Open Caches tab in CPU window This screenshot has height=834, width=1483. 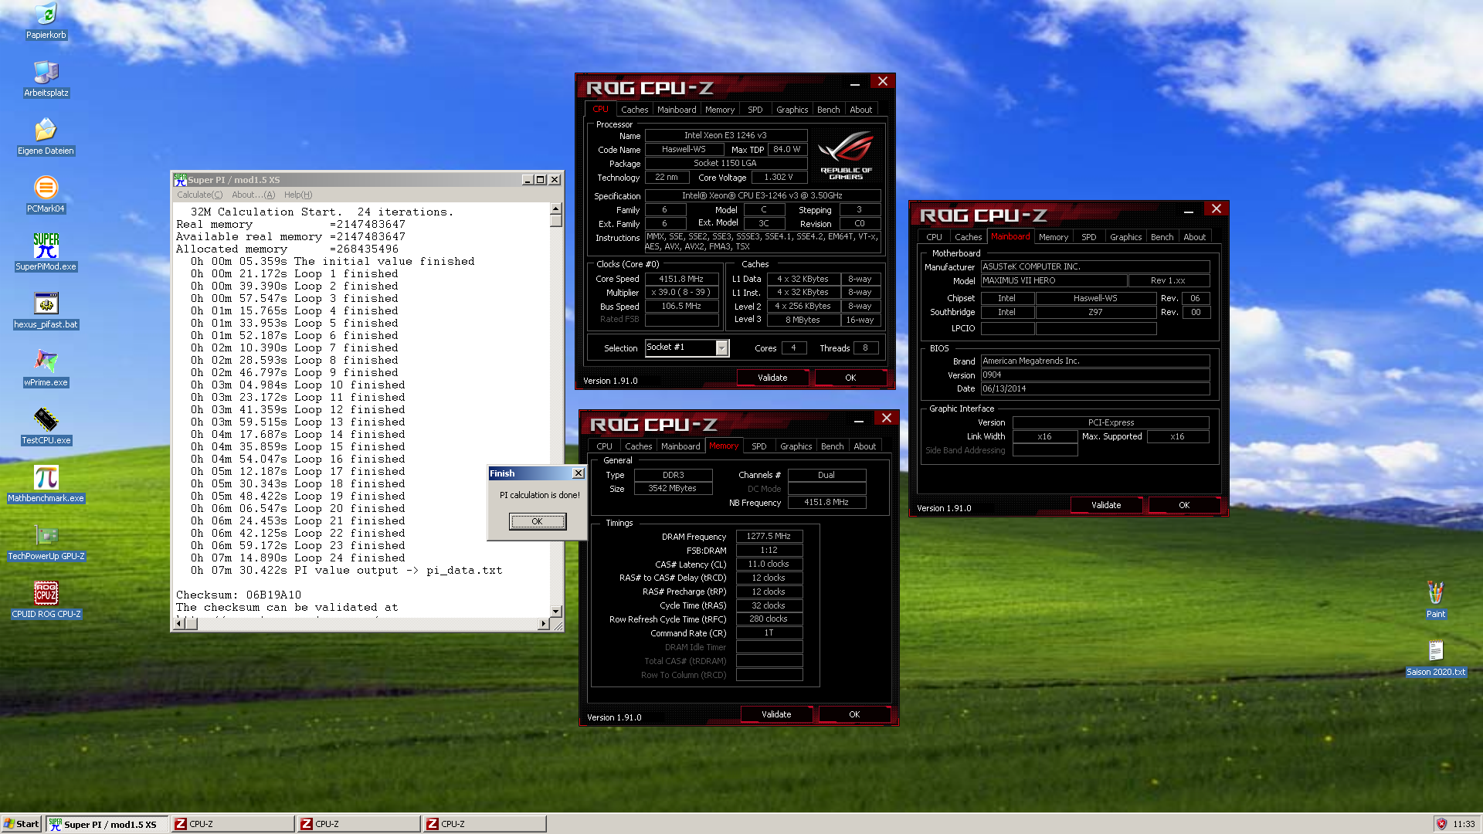(x=634, y=110)
